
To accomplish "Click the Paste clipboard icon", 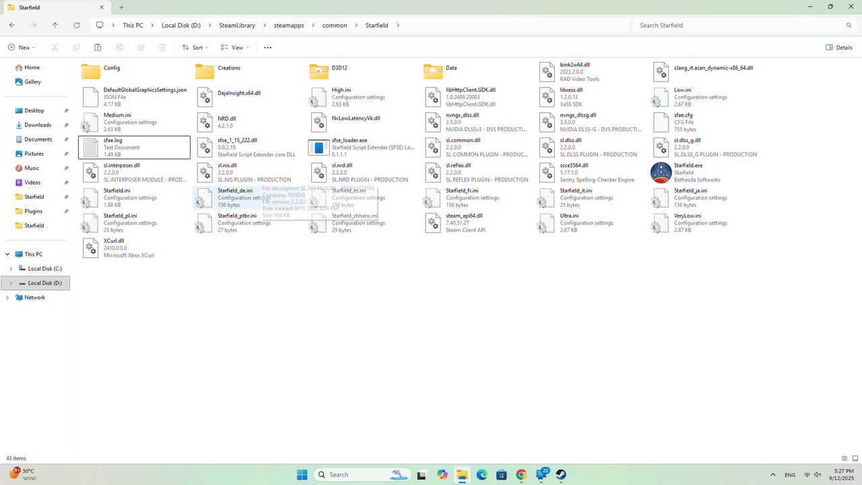I will click(x=98, y=47).
